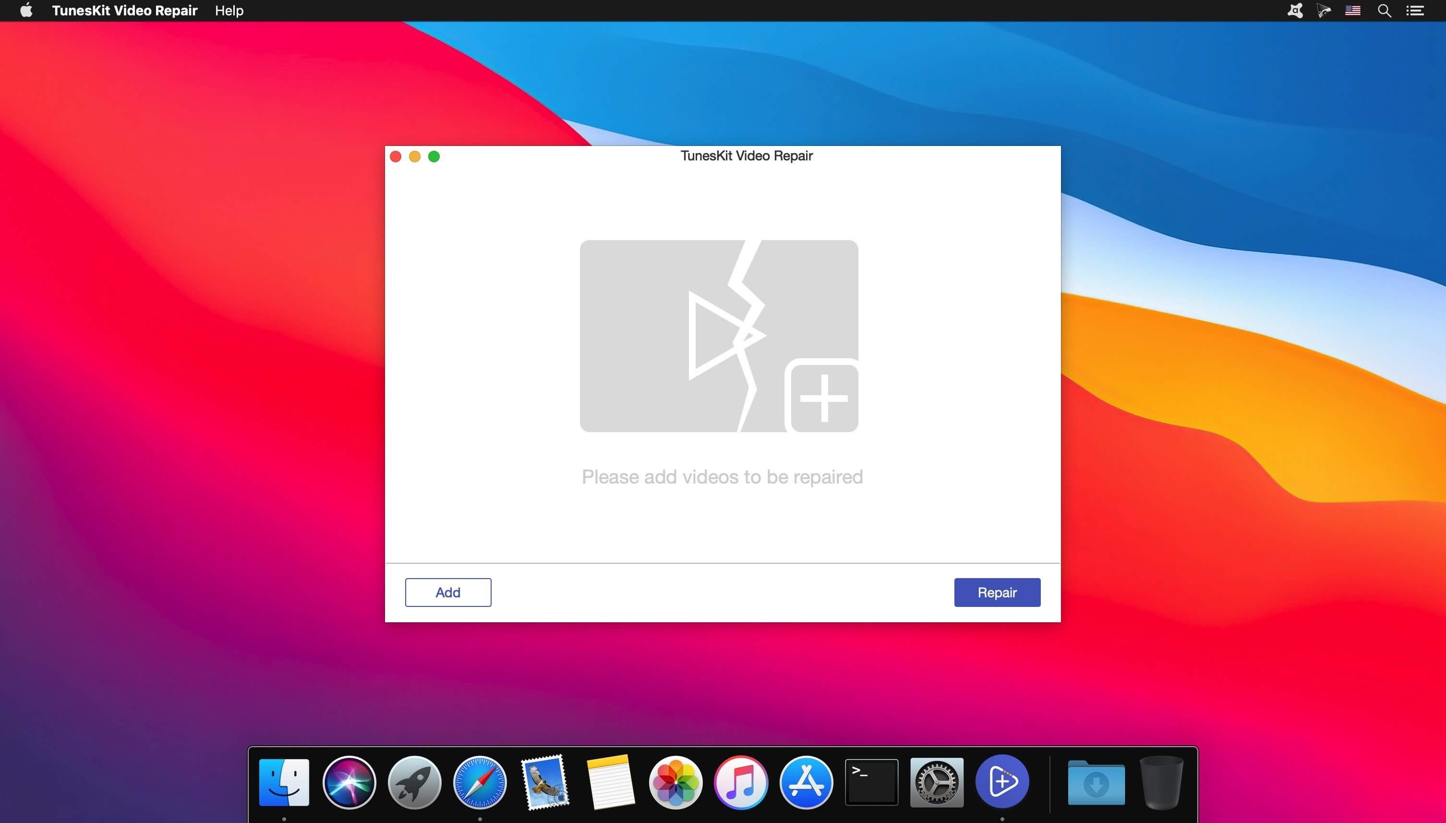Open the Photos app in dock
This screenshot has height=823, width=1446.
click(675, 782)
